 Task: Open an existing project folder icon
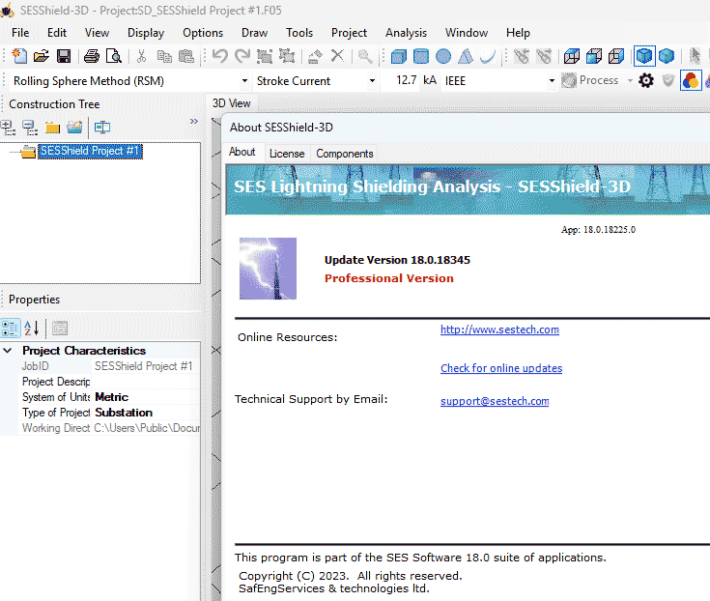pos(42,56)
